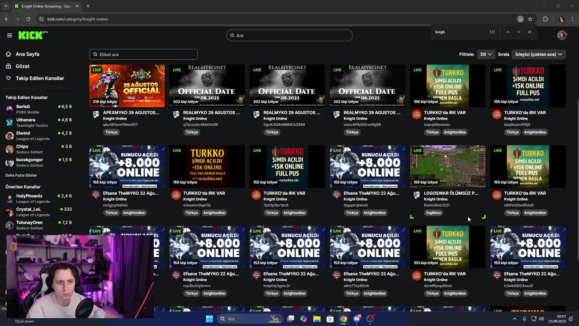Bookmark this page with star icon
This screenshot has height=326, width=579.
click(530, 19)
